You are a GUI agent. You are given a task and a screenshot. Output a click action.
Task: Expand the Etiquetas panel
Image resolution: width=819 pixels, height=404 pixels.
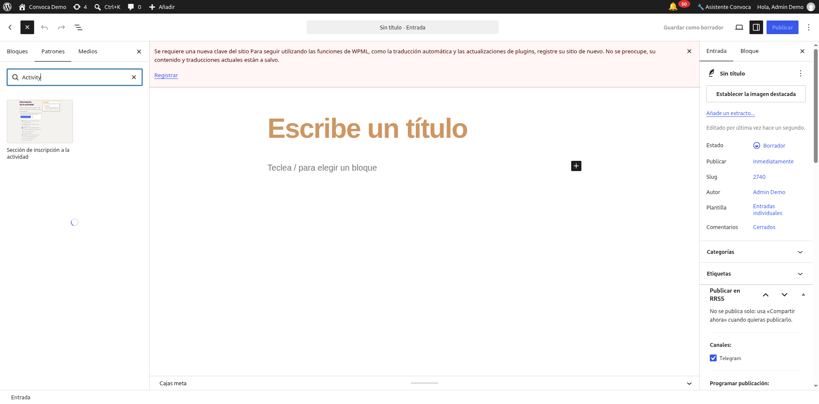(756, 274)
